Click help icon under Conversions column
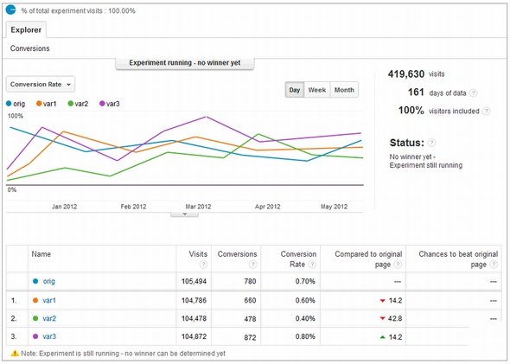This screenshot has height=364, width=510. click(x=253, y=264)
